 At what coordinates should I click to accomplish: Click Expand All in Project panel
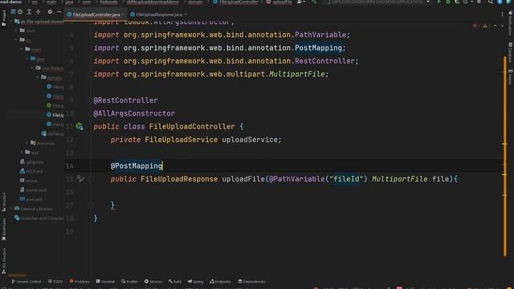click(29, 12)
